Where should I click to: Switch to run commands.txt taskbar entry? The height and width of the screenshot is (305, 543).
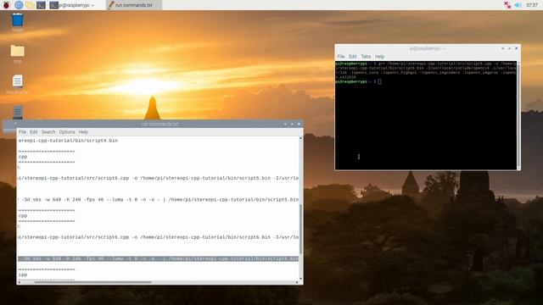(x=134, y=5)
